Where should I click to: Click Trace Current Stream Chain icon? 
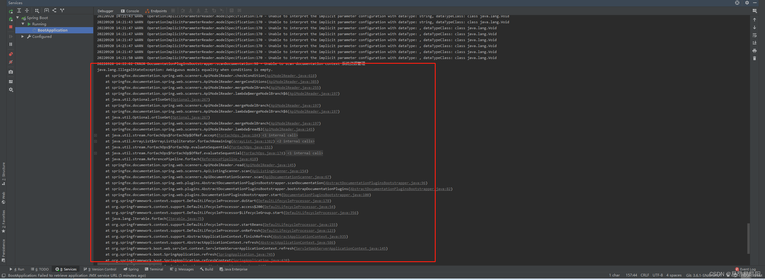pos(239,11)
